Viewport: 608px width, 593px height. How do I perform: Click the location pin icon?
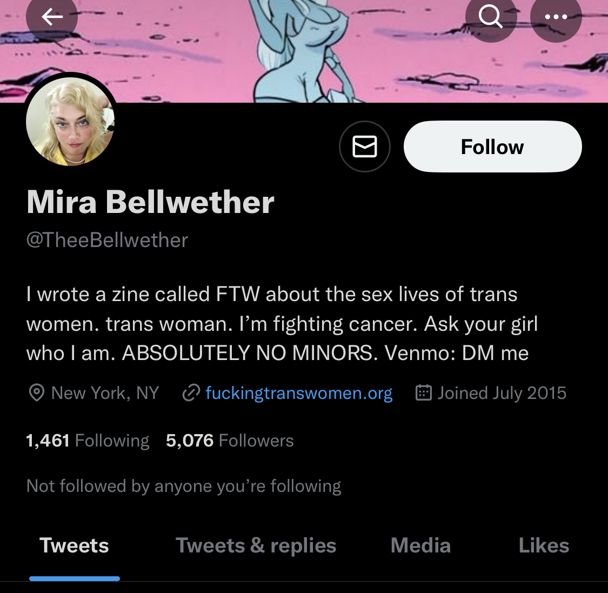[x=36, y=392]
